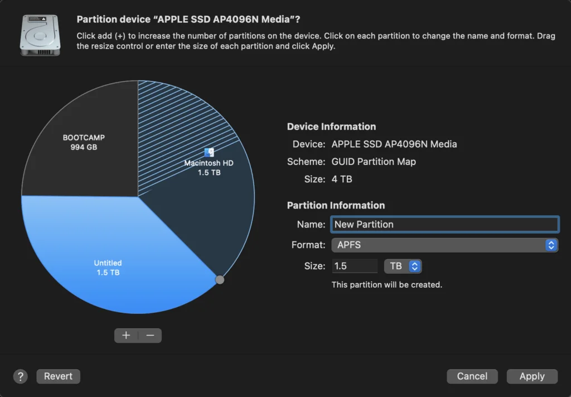Click the Device Information heading
The image size is (571, 397).
[331, 127]
